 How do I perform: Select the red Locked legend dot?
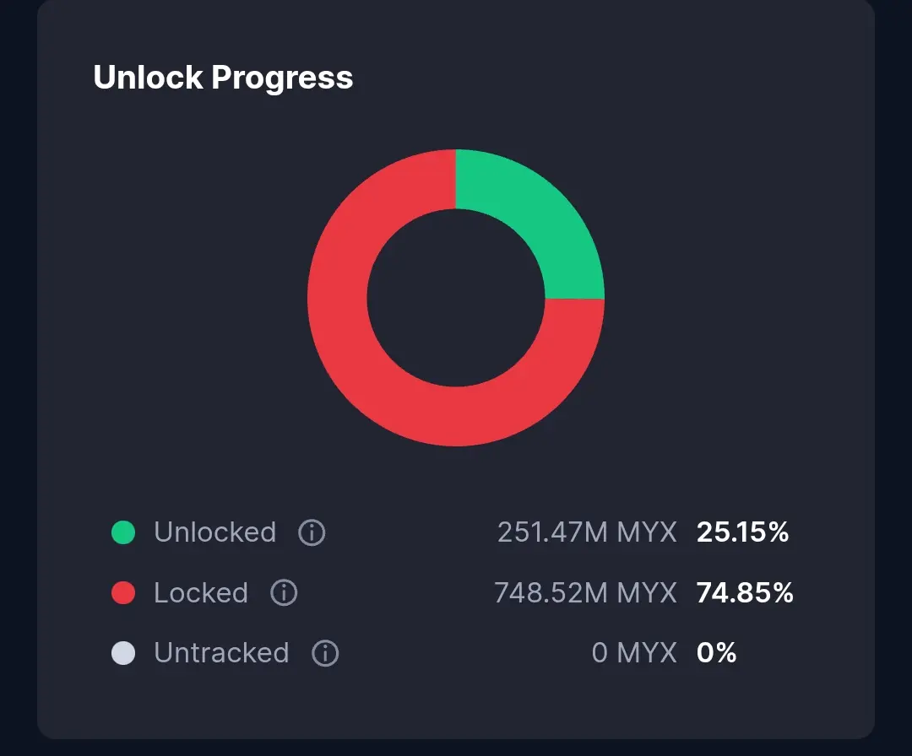pyautogui.click(x=123, y=592)
